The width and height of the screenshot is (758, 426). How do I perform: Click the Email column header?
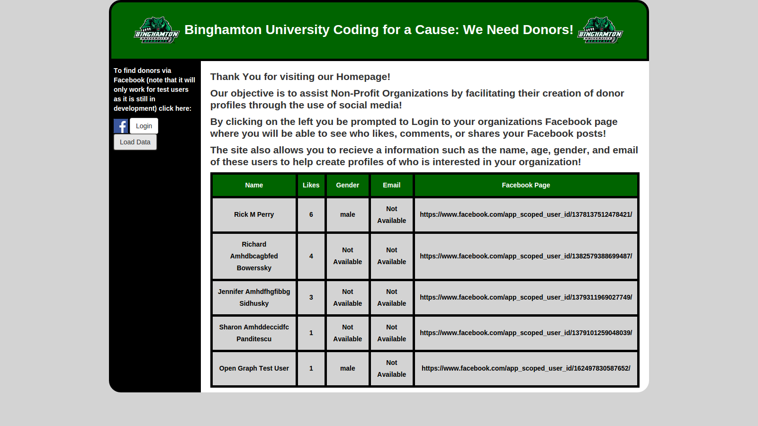click(392, 185)
